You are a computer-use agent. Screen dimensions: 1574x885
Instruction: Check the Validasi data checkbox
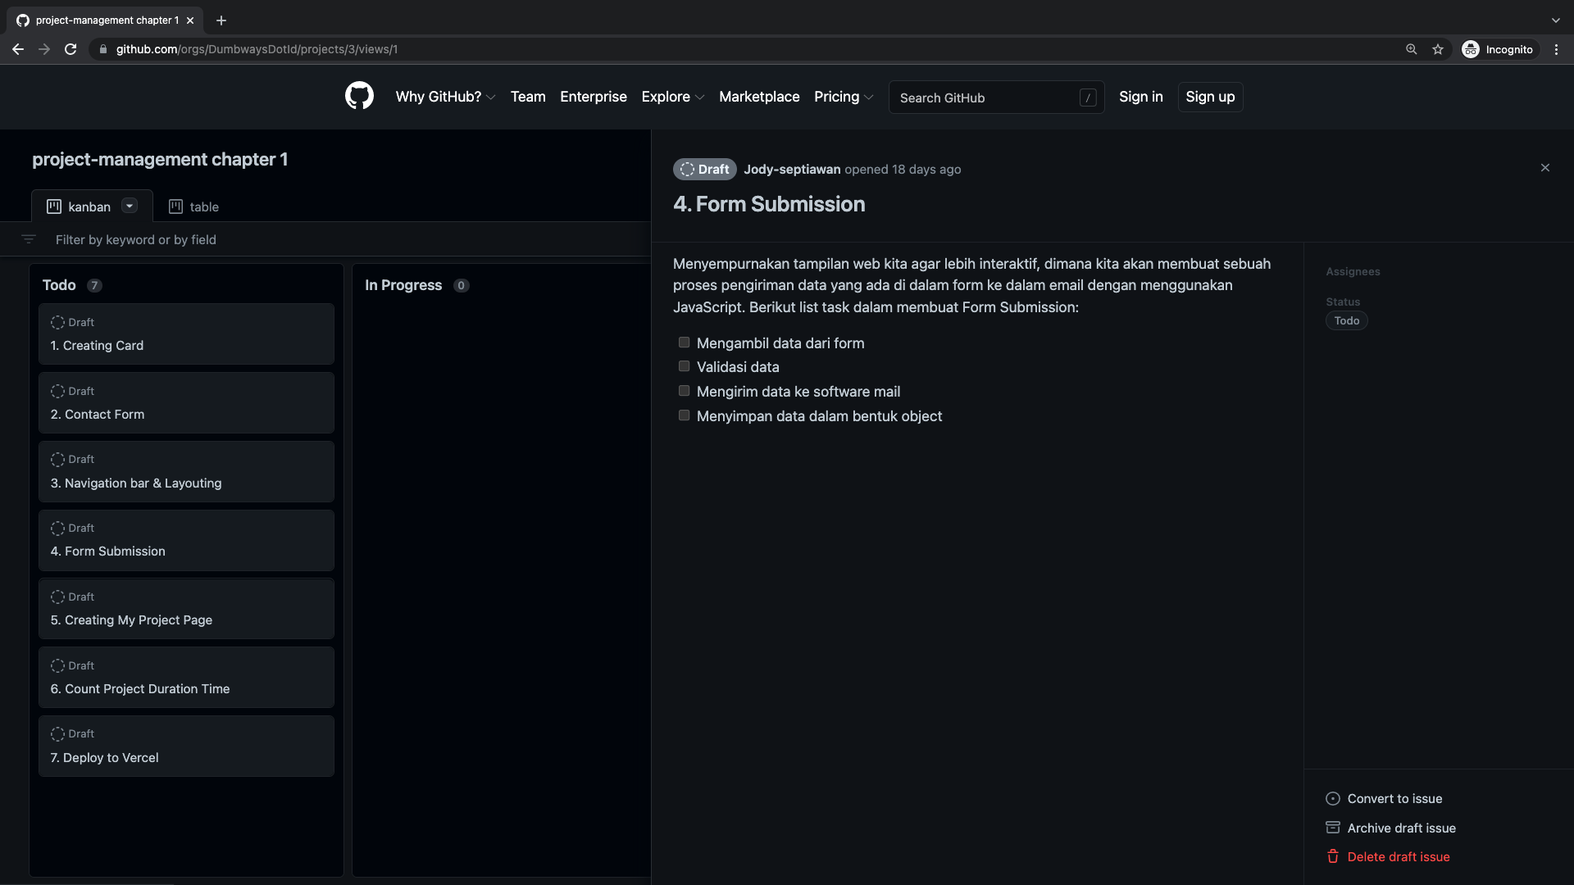(x=684, y=366)
